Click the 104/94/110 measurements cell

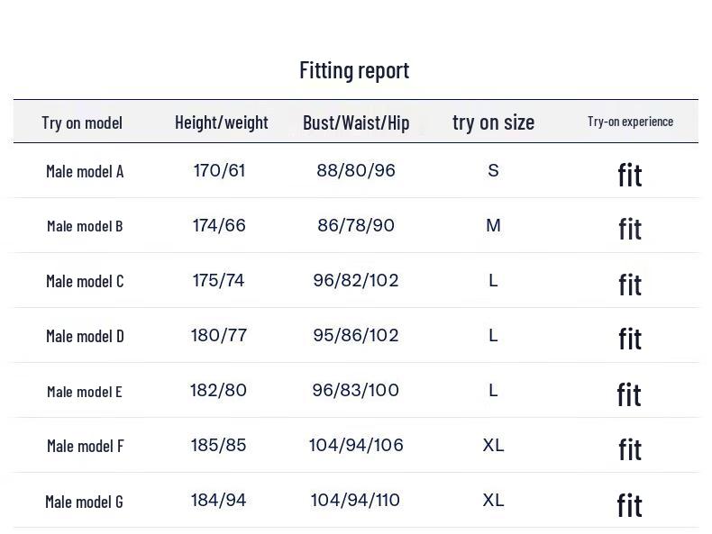coord(355,500)
